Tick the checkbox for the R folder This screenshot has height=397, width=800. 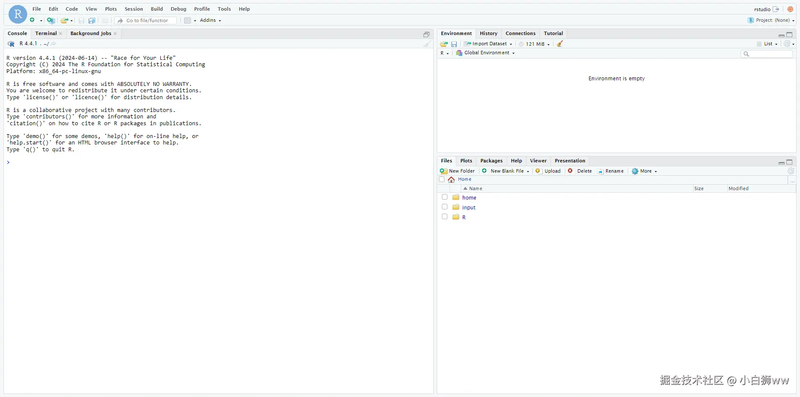[444, 217]
